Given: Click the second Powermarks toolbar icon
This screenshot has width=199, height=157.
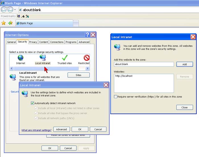Looking at the screenshot, I should pos(23,16).
